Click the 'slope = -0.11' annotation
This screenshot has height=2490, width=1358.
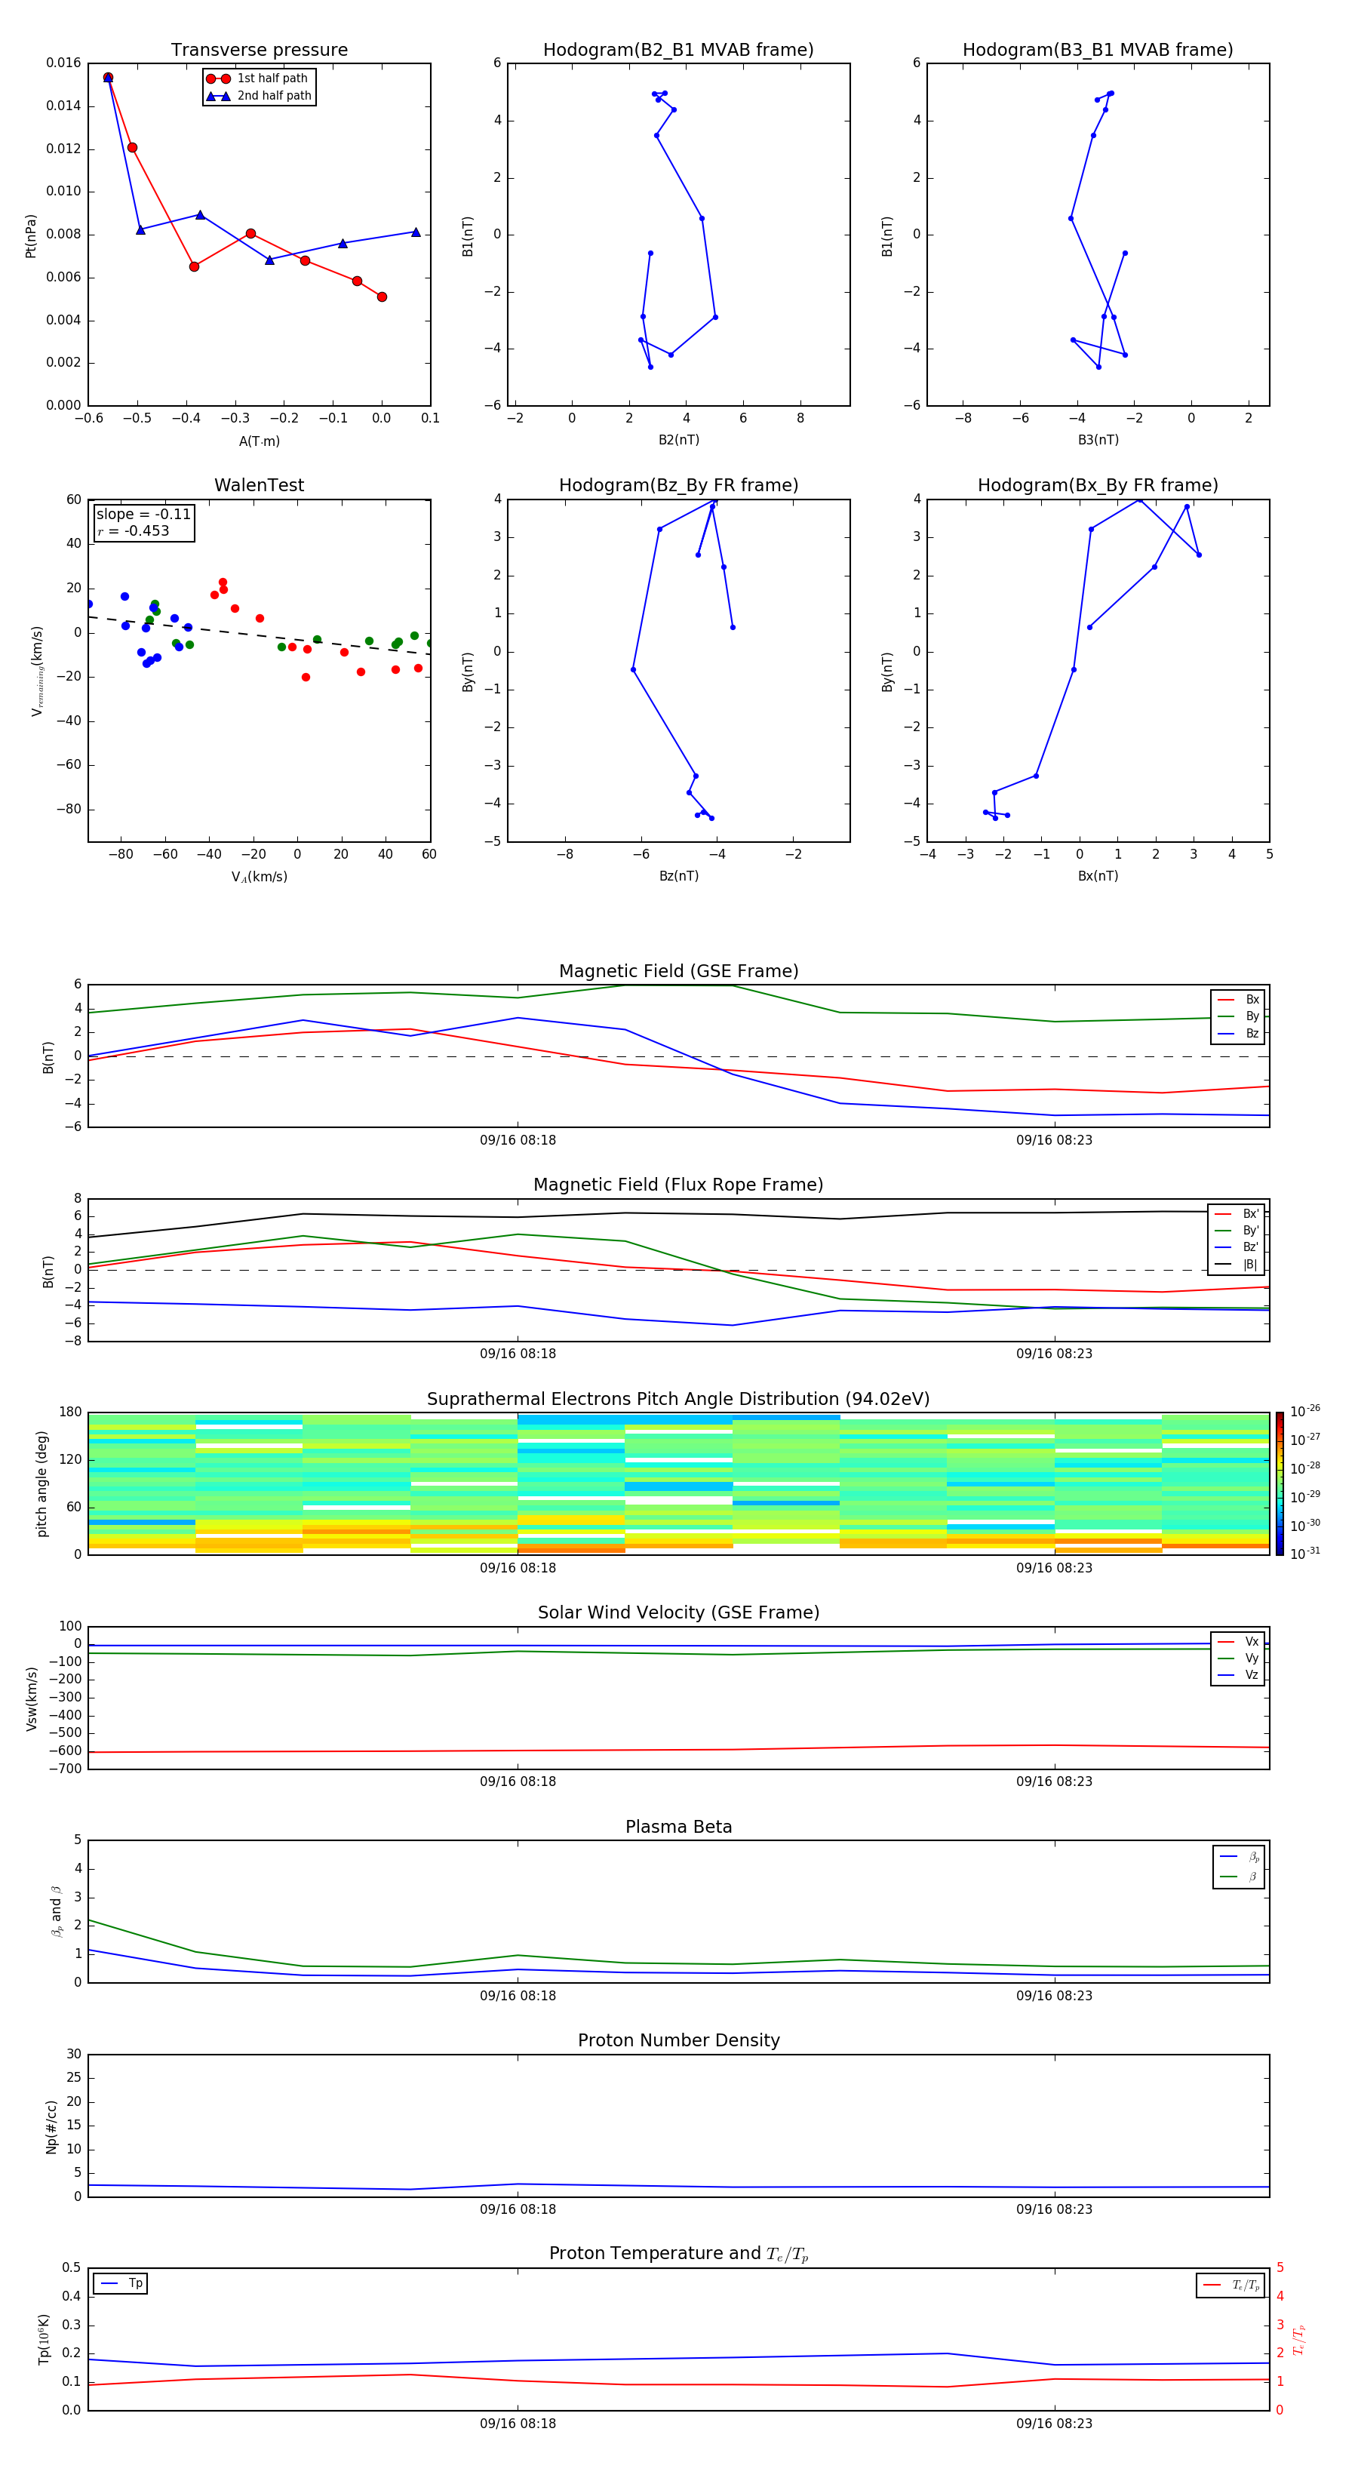click(x=143, y=515)
